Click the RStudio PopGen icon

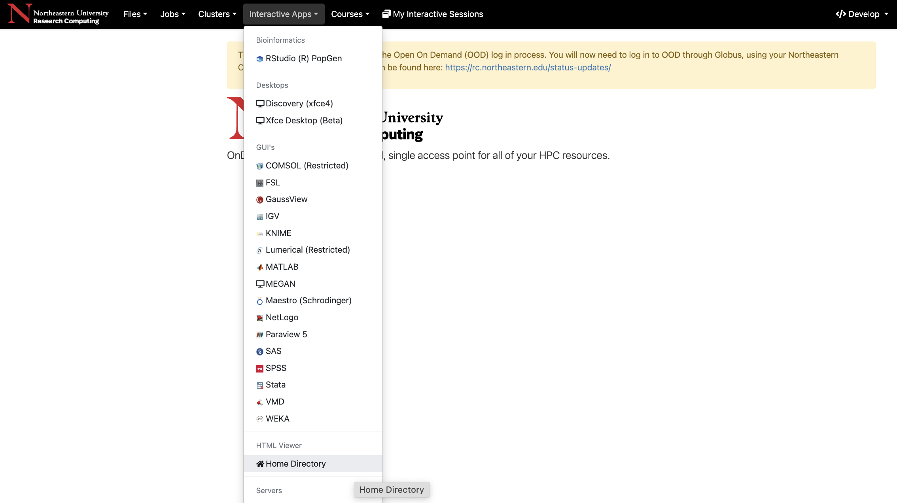[x=260, y=59]
